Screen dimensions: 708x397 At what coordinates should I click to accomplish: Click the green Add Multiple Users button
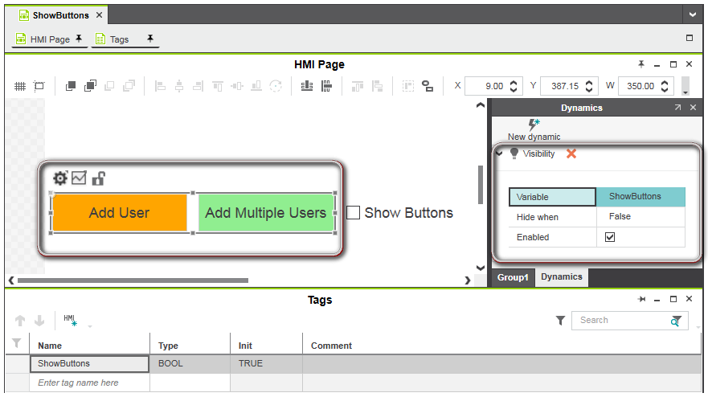(x=265, y=213)
